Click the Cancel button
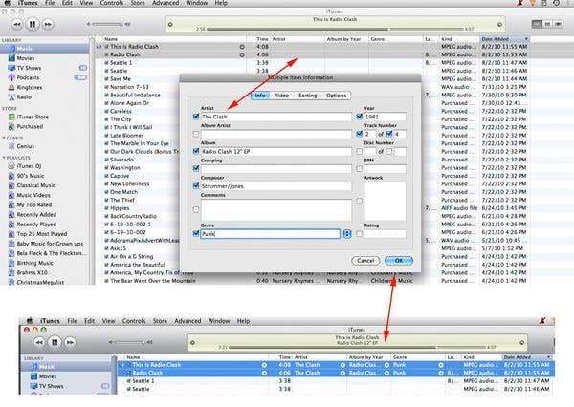 click(365, 261)
